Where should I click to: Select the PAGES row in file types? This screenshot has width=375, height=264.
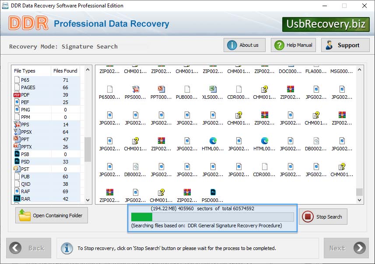pos(47,87)
